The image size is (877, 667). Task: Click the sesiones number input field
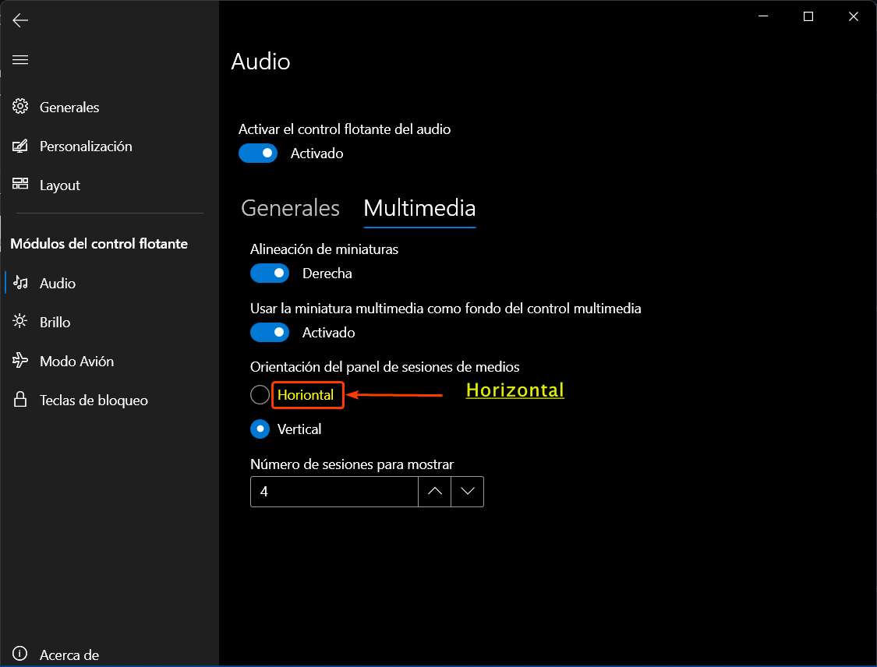(334, 492)
